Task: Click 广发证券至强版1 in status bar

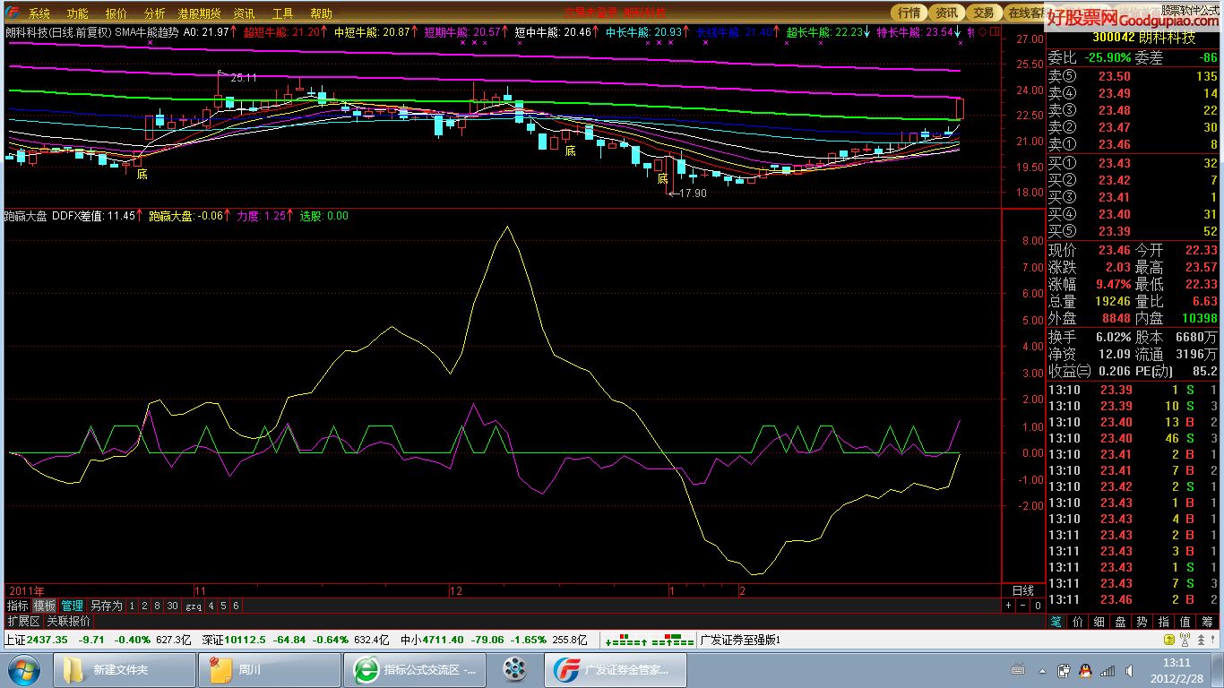Action: [740, 640]
